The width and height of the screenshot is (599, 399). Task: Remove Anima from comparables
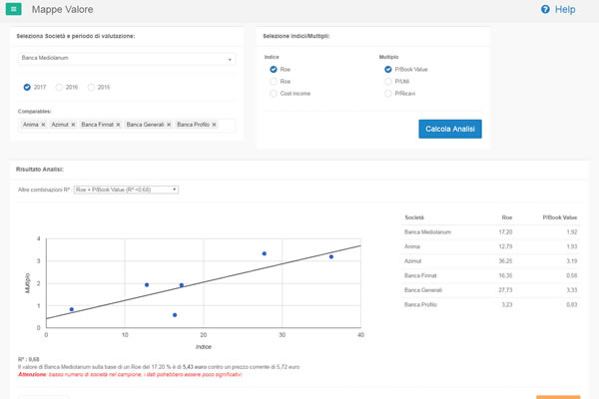point(43,125)
